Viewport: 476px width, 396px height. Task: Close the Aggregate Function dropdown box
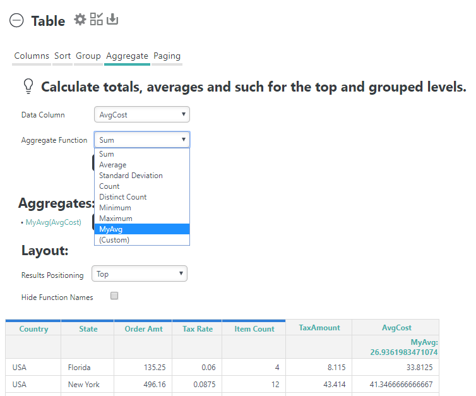pos(142,140)
